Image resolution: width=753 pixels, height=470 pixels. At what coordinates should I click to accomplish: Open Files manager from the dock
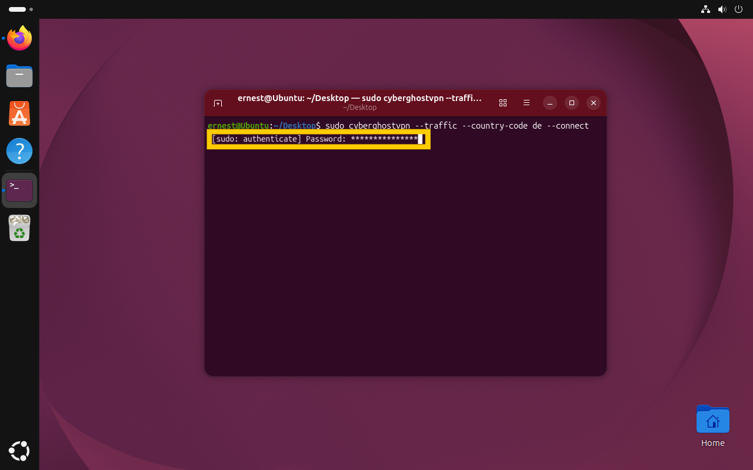(19, 76)
